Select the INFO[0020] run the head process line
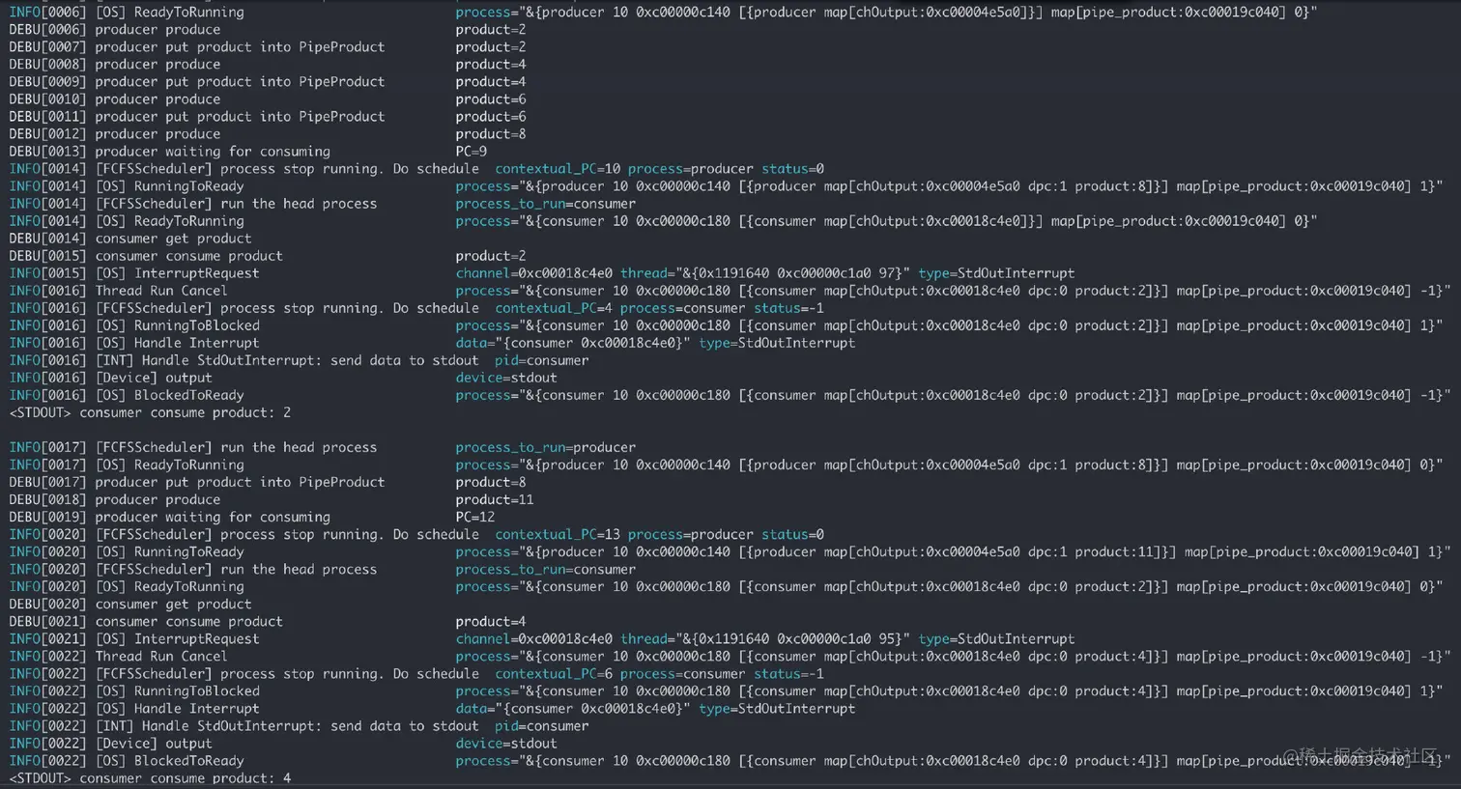Image resolution: width=1461 pixels, height=789 pixels. [x=323, y=569]
